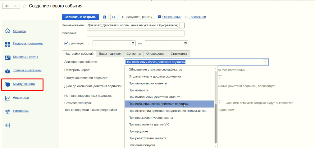Select При возврате option
The image size is (315, 148).
click(170, 90)
